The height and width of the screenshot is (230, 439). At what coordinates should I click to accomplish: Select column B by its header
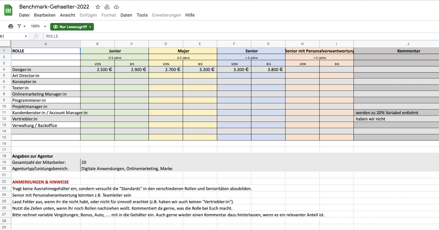point(98,44)
